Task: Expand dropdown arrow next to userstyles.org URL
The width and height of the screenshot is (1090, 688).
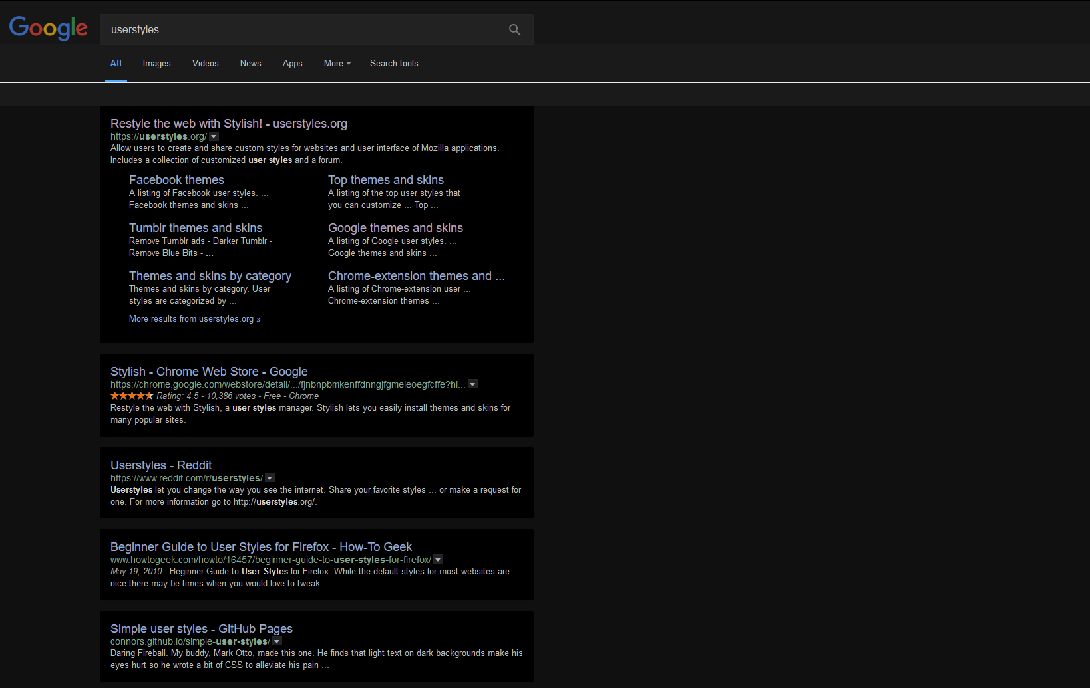Action: point(214,136)
